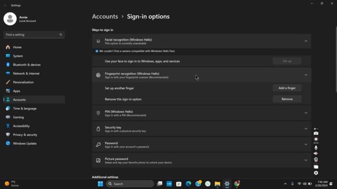This screenshot has height=189, width=337.
Task: Toggle the recorder webcam icon
Action: tap(316, 160)
